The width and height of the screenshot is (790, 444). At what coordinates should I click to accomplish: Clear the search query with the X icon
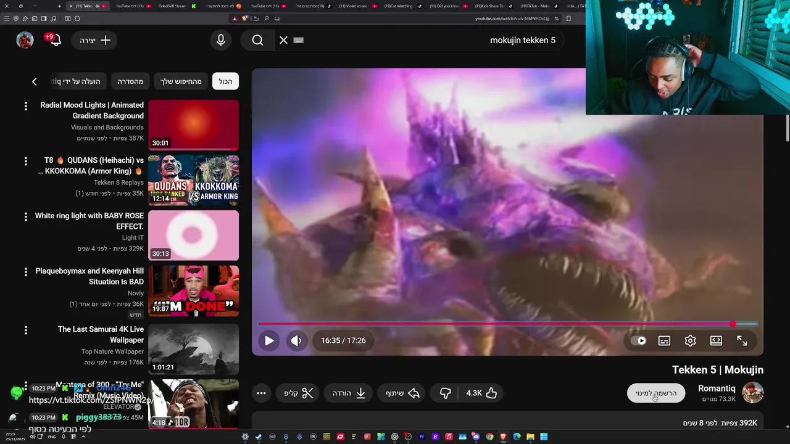point(283,40)
